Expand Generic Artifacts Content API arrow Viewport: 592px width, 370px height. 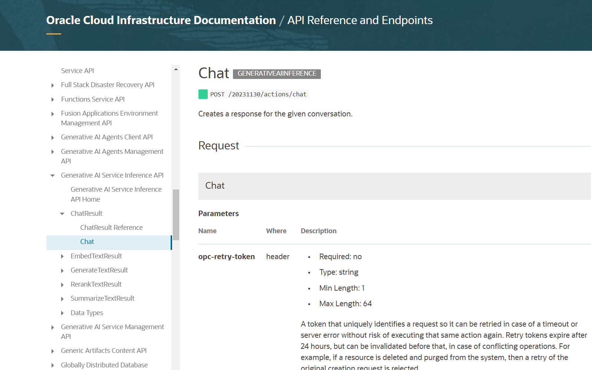(53, 351)
